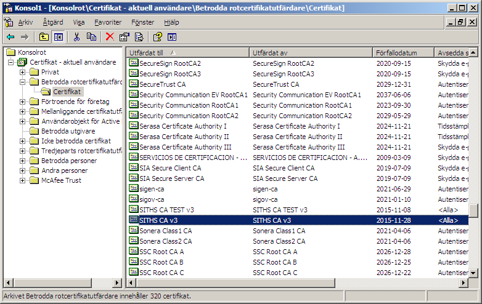Image resolution: width=482 pixels, height=304 pixels.
Task: Restore the inner console child window
Action: click(x=460, y=22)
